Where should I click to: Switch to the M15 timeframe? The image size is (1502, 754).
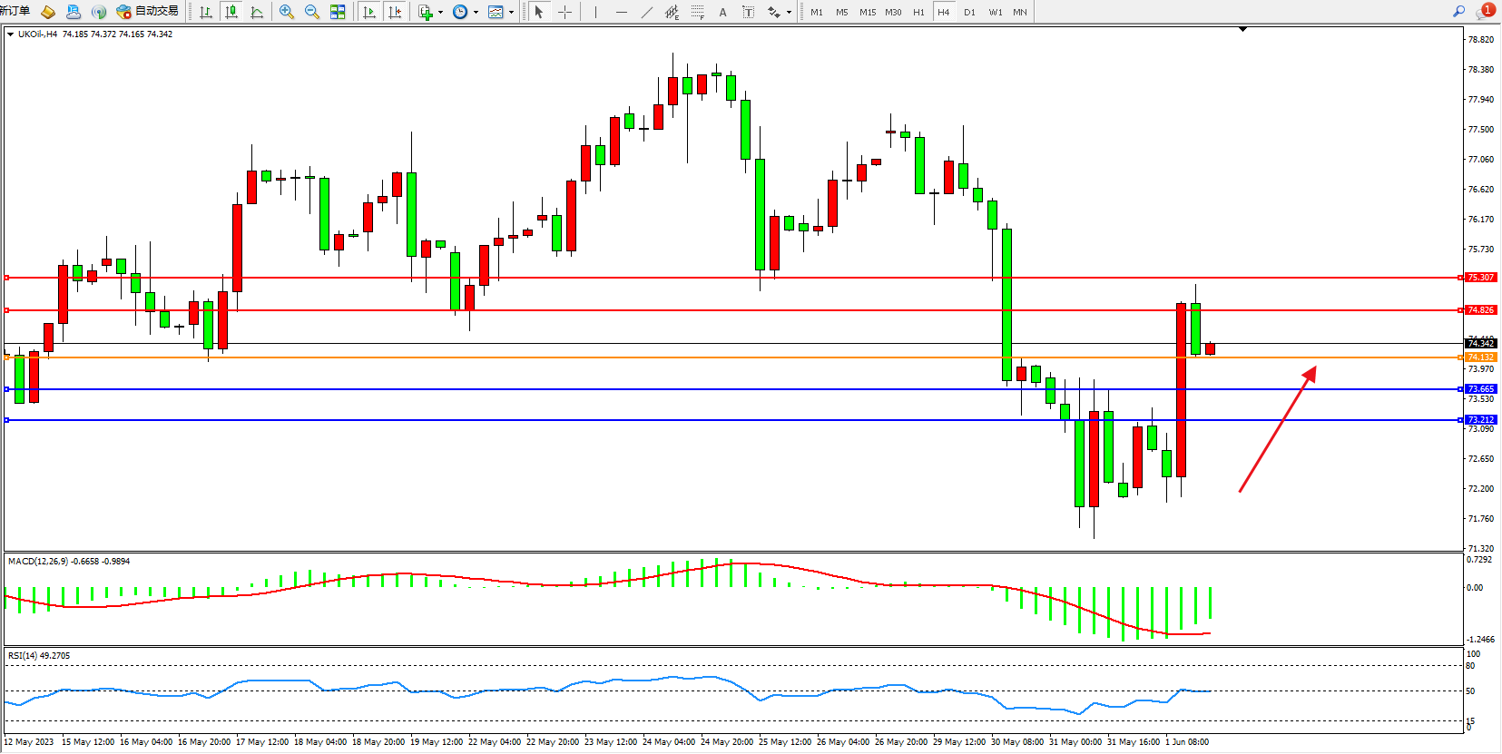(868, 12)
